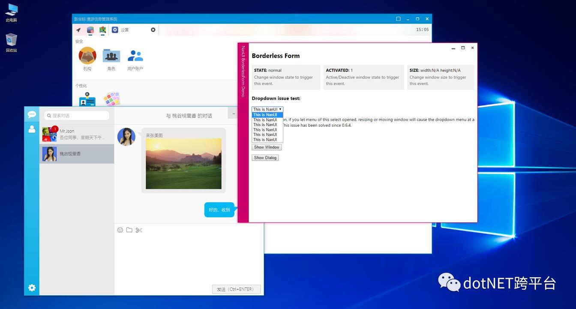576x309 pixels.
Task: Open the This is NanUI dropdown
Action: tap(267, 109)
